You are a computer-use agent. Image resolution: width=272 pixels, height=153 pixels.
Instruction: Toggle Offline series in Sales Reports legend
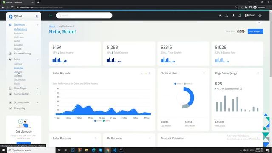(x=106, y=121)
